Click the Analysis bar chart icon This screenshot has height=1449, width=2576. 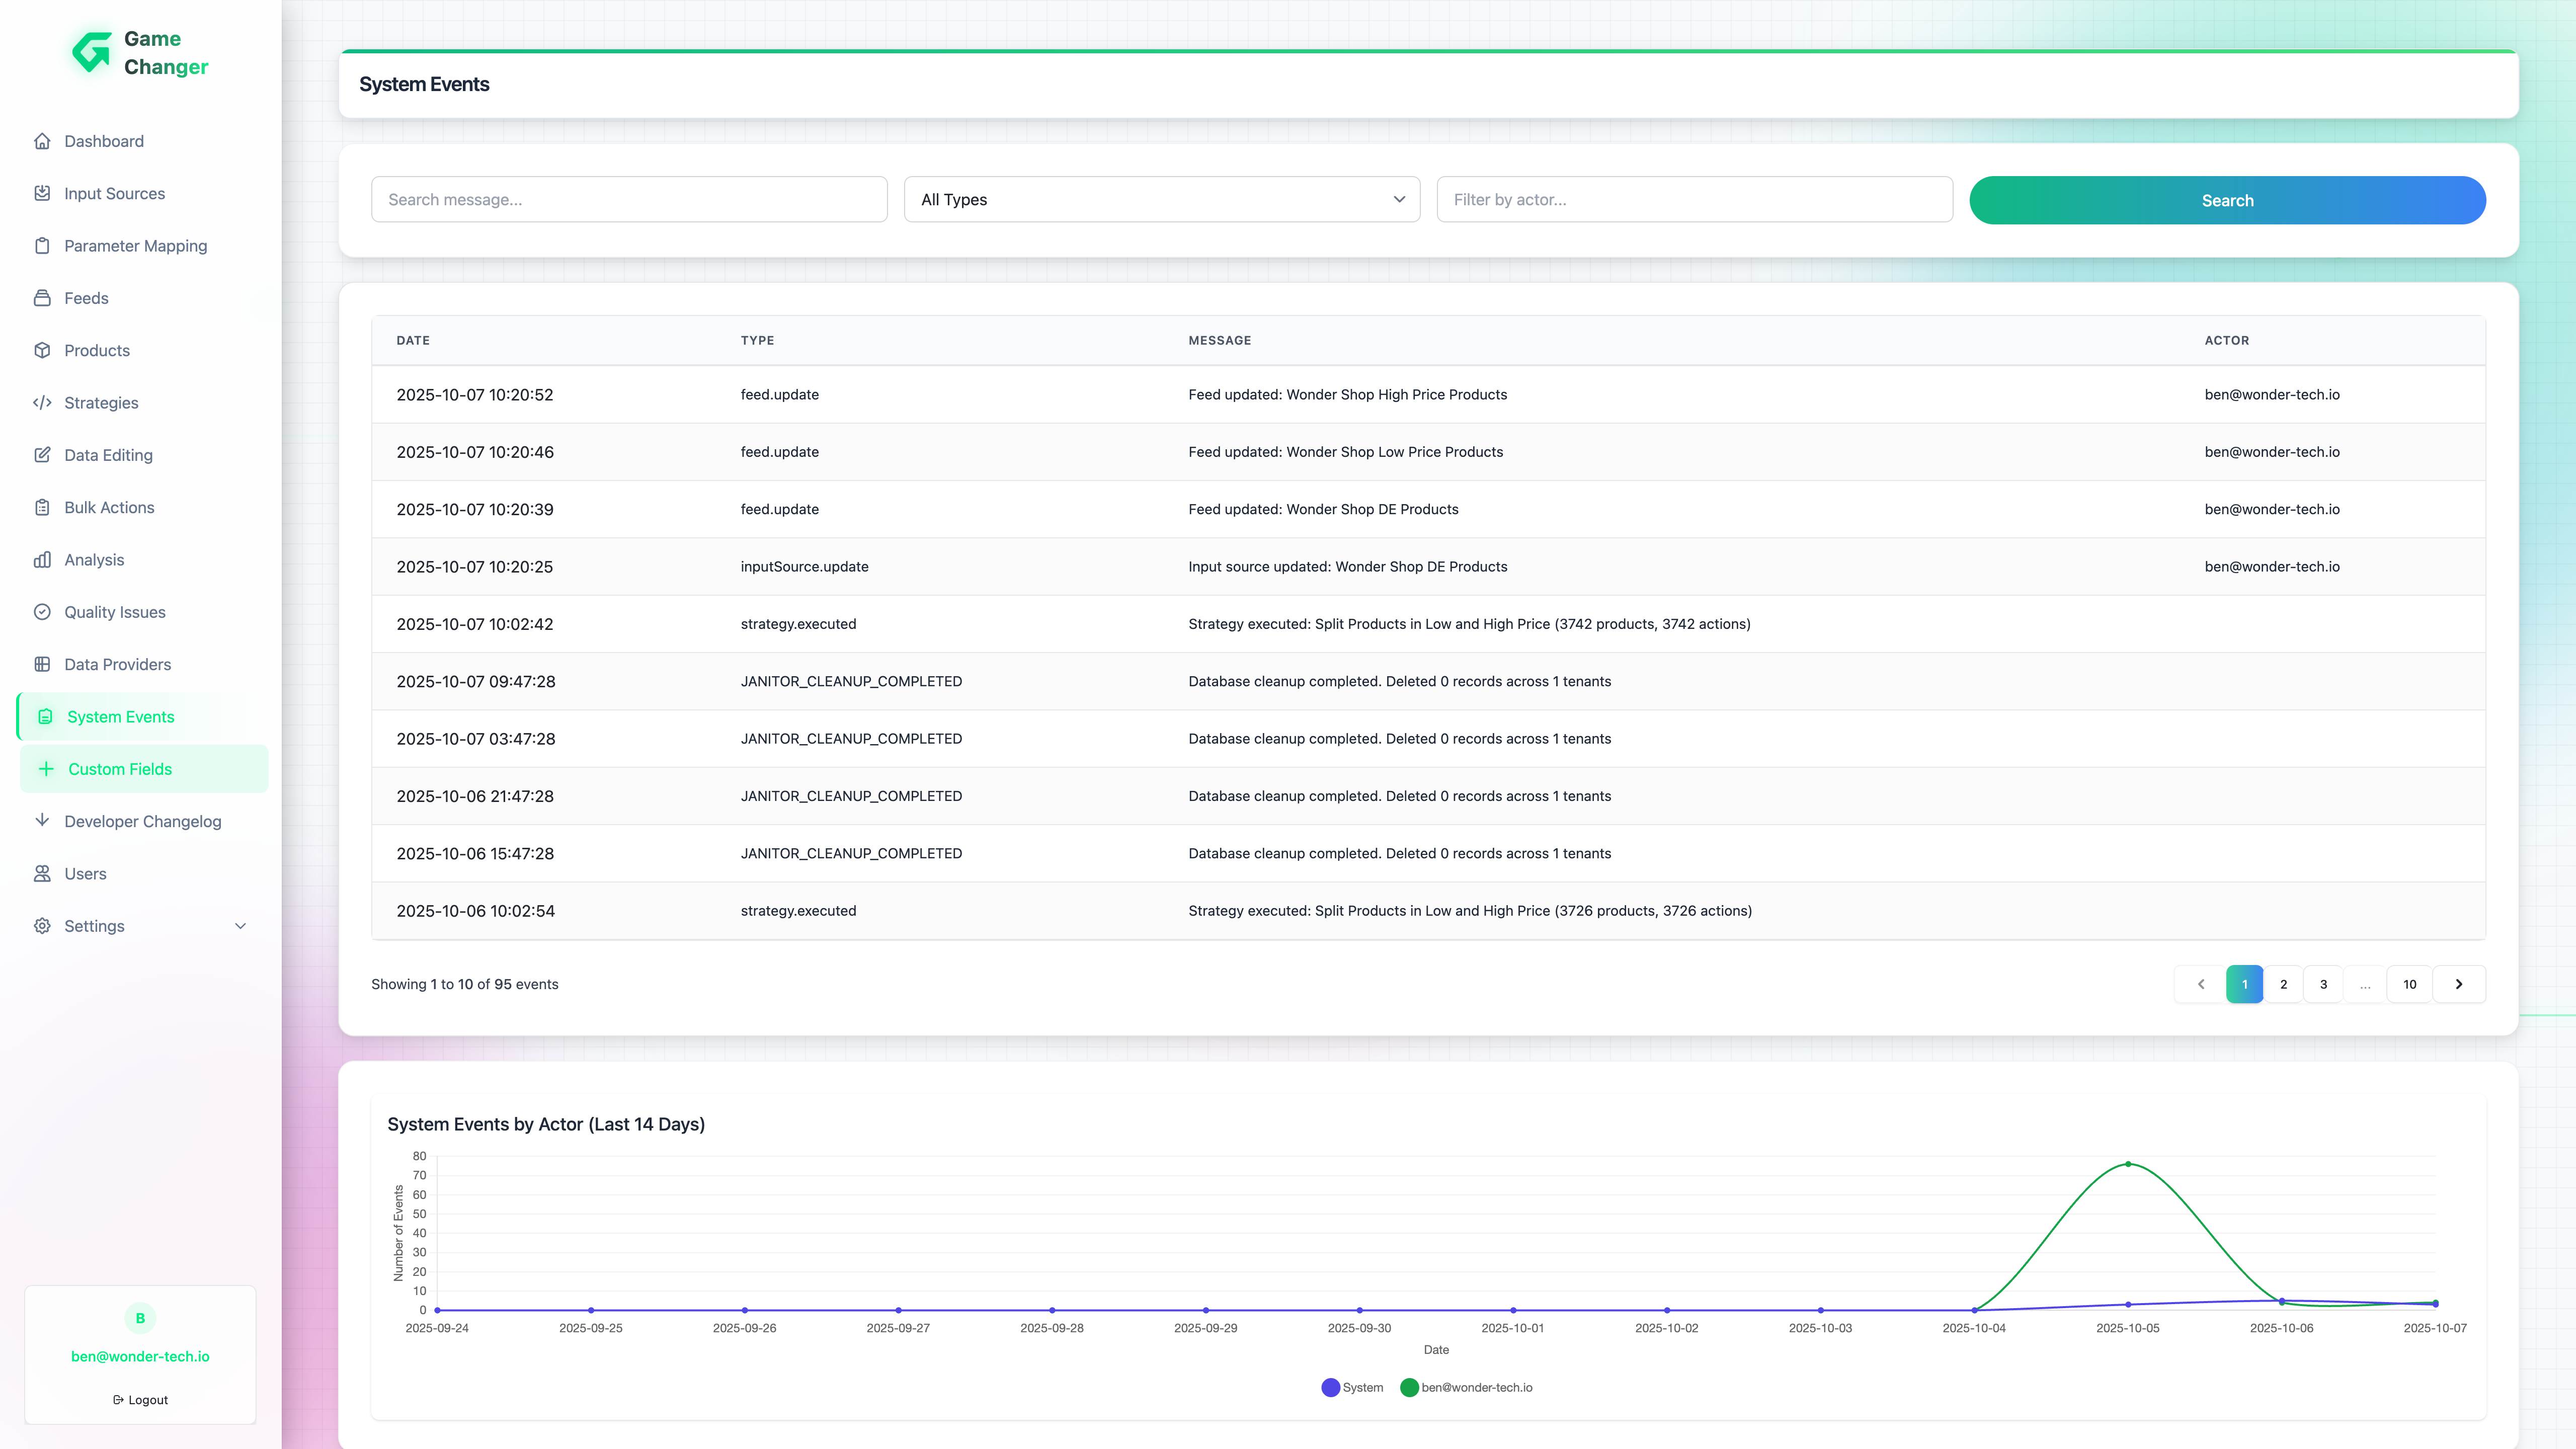tap(42, 560)
